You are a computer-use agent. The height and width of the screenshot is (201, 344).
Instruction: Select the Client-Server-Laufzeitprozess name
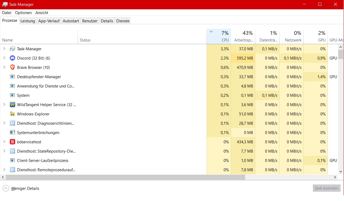click(43, 161)
